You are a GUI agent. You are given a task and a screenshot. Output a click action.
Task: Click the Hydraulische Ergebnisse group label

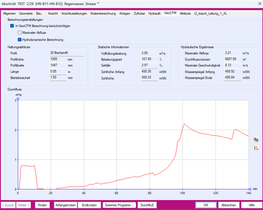click(x=197, y=47)
